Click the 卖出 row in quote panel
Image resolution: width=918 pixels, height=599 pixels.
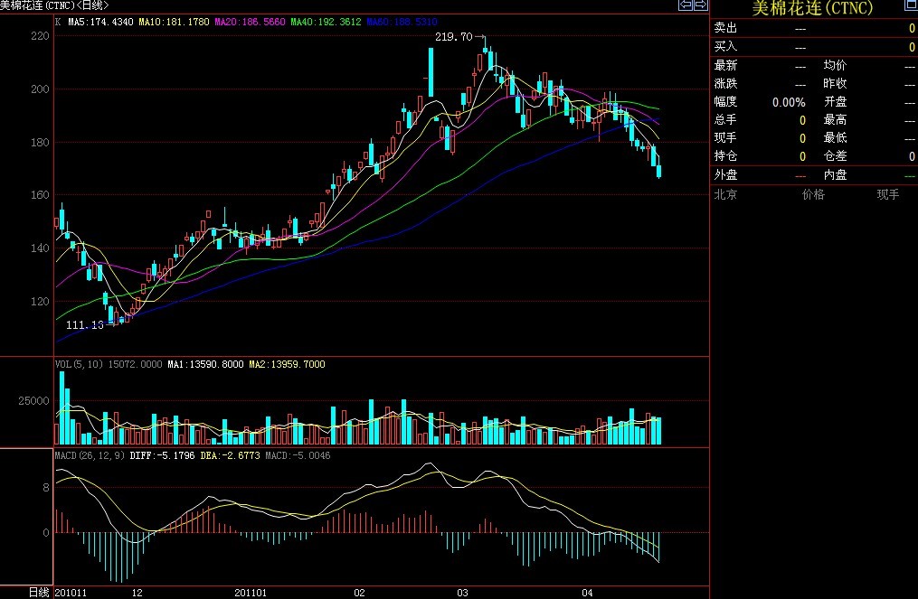pos(726,28)
